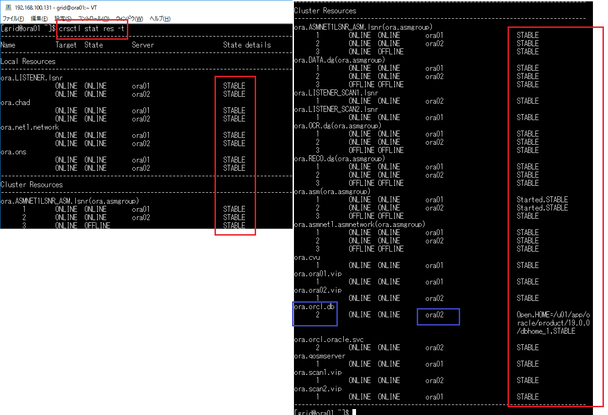Click 'ora.OCR.dg(ora.asmgroup)' resource name
The image size is (608, 415).
coord(338,125)
